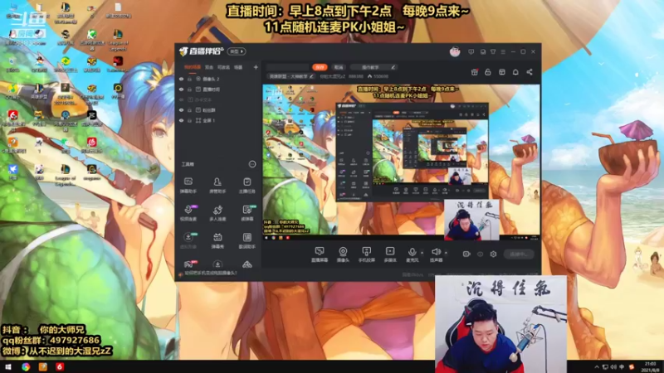The height and width of the screenshot is (373, 664).
Task: Click the taskbar clock
Action: pyautogui.click(x=650, y=366)
